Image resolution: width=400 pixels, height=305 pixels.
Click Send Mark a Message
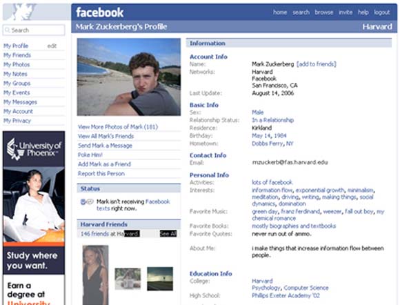[x=105, y=146]
